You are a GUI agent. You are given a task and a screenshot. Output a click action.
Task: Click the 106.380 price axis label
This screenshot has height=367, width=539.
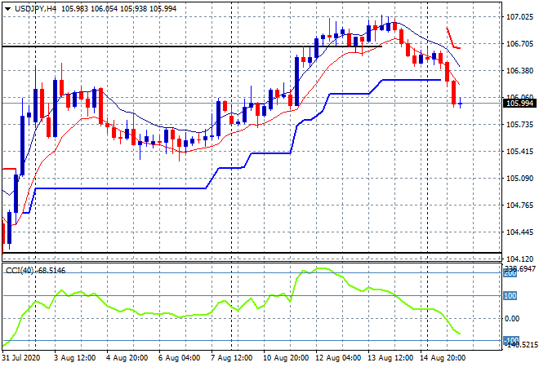(x=519, y=71)
